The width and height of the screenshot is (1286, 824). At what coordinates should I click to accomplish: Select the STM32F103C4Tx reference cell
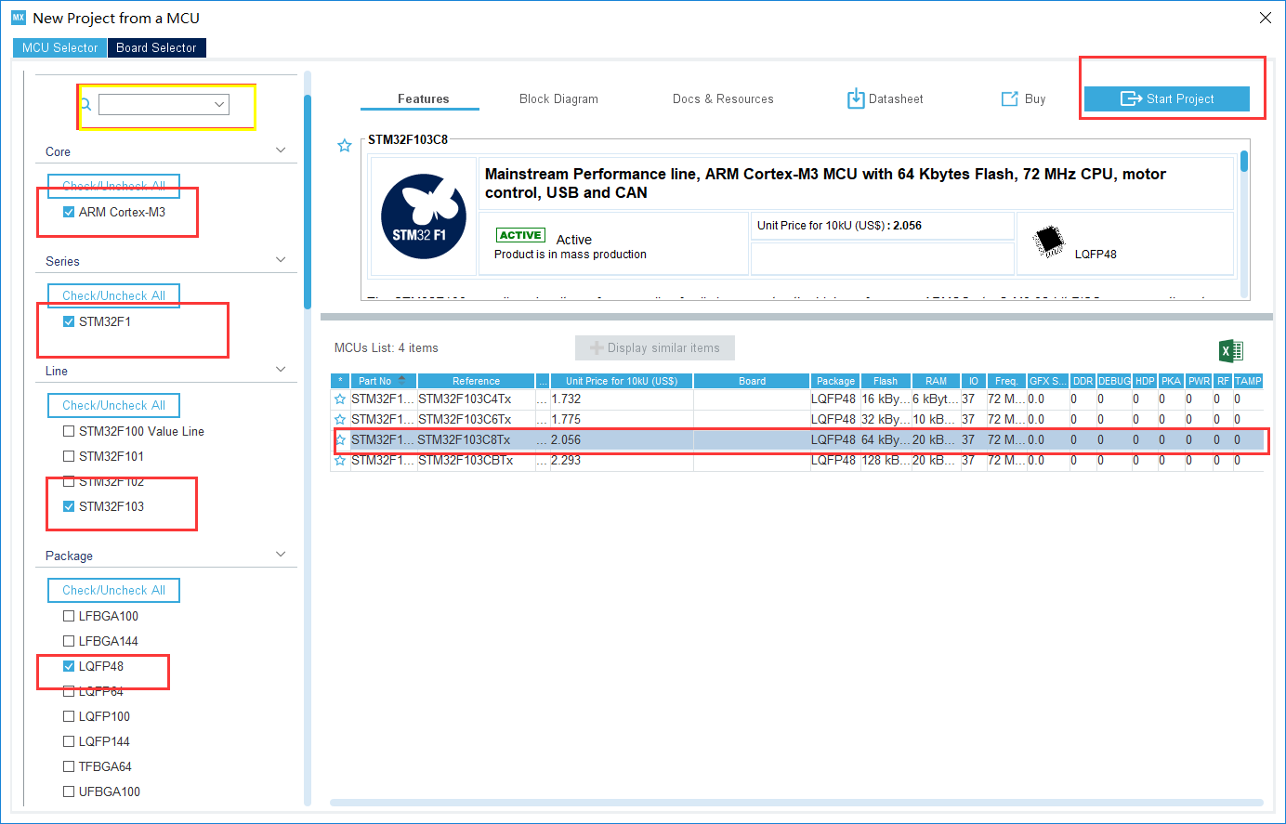(477, 399)
